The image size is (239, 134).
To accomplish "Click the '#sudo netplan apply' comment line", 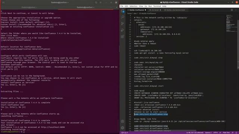I will 144,41.
